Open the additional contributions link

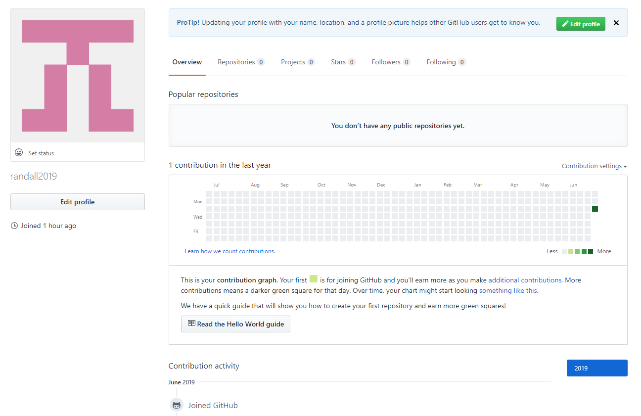(x=525, y=280)
